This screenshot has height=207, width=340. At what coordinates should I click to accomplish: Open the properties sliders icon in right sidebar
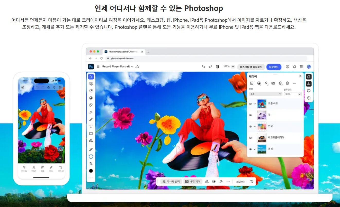point(309,84)
